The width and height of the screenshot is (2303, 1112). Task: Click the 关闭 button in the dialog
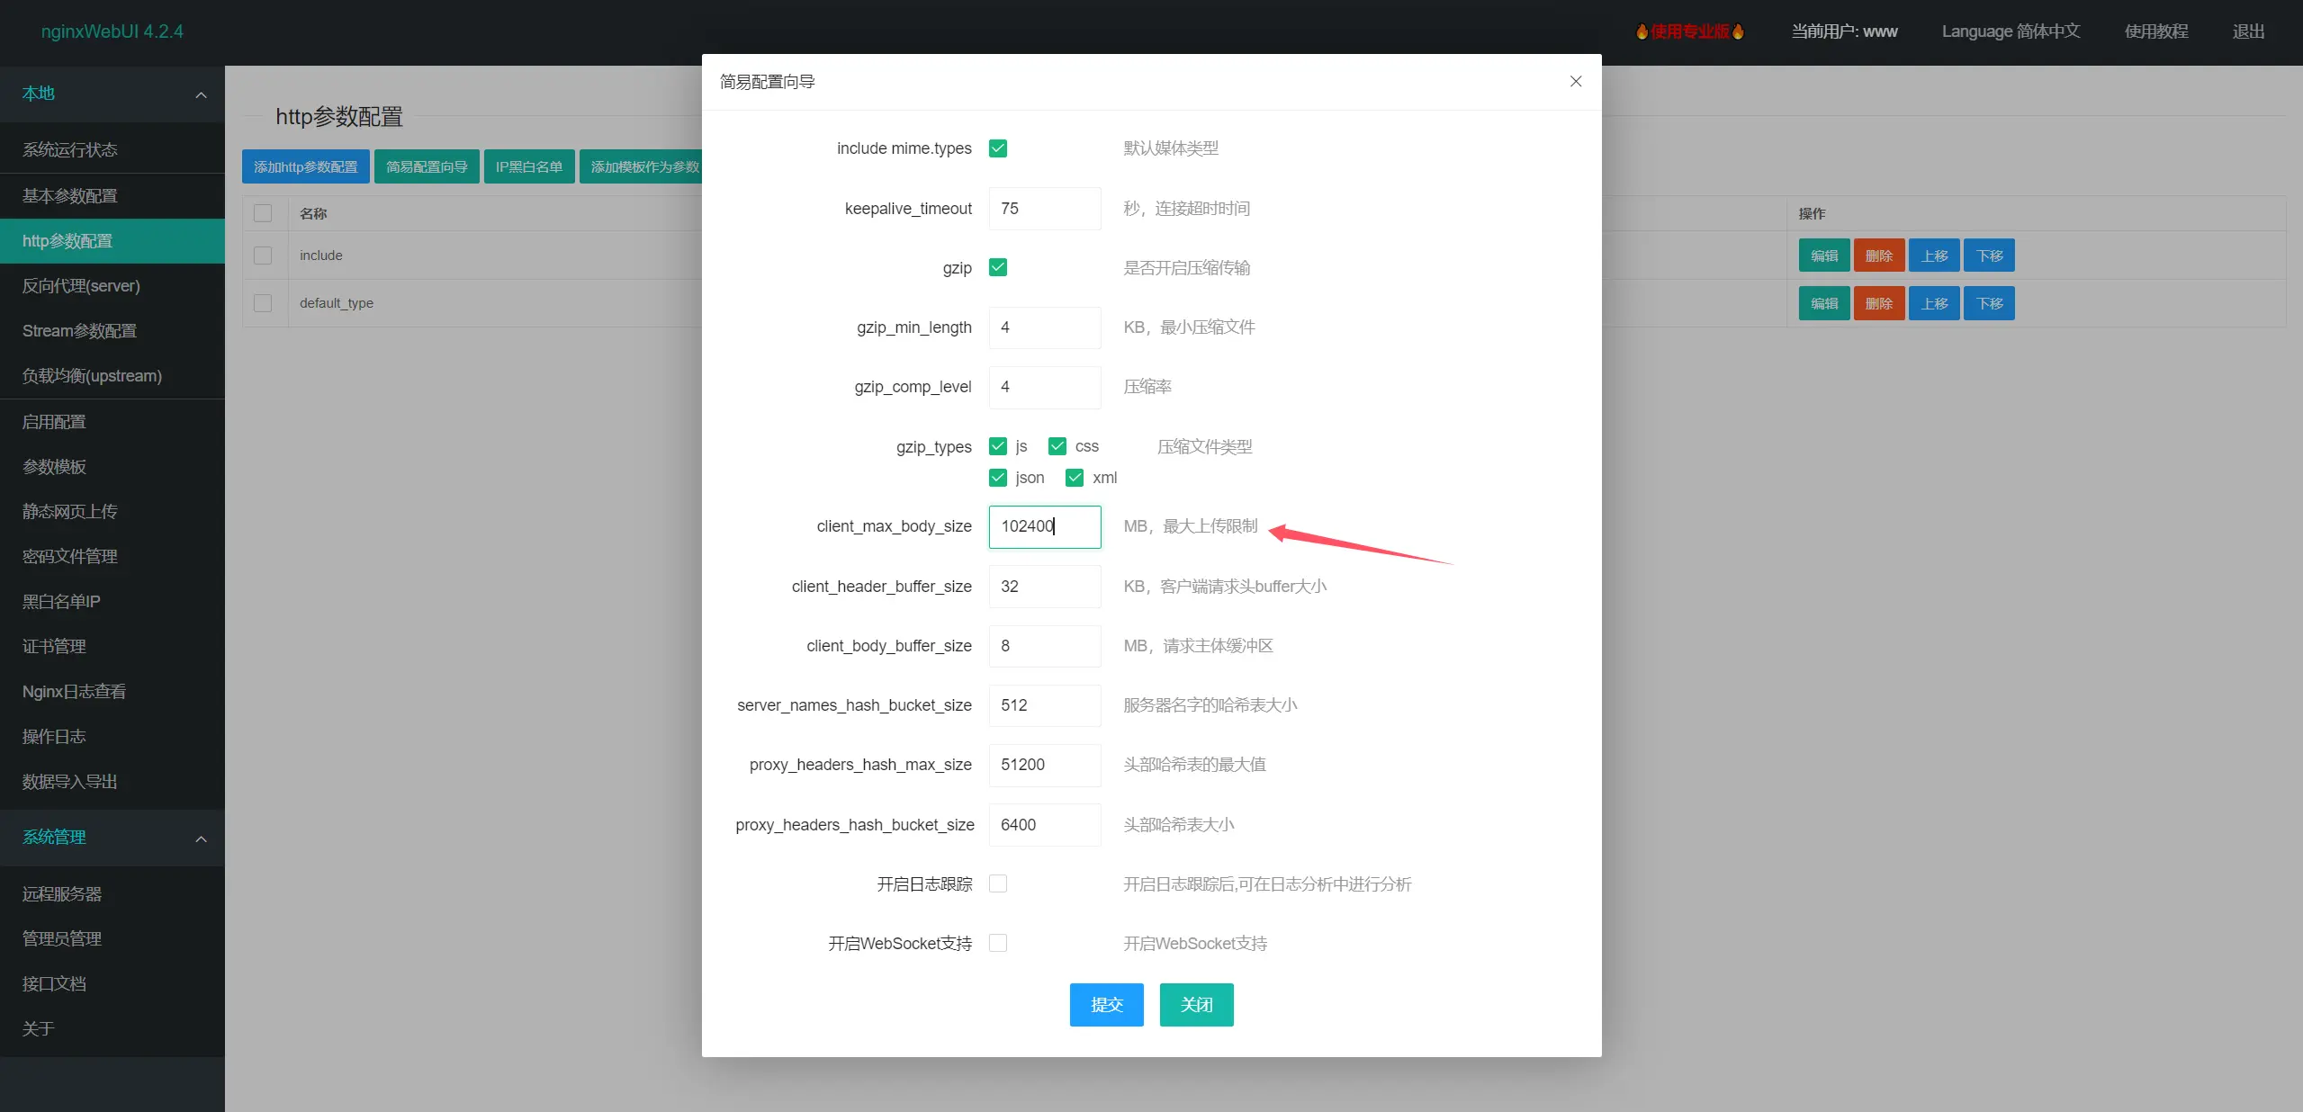coord(1196,1004)
